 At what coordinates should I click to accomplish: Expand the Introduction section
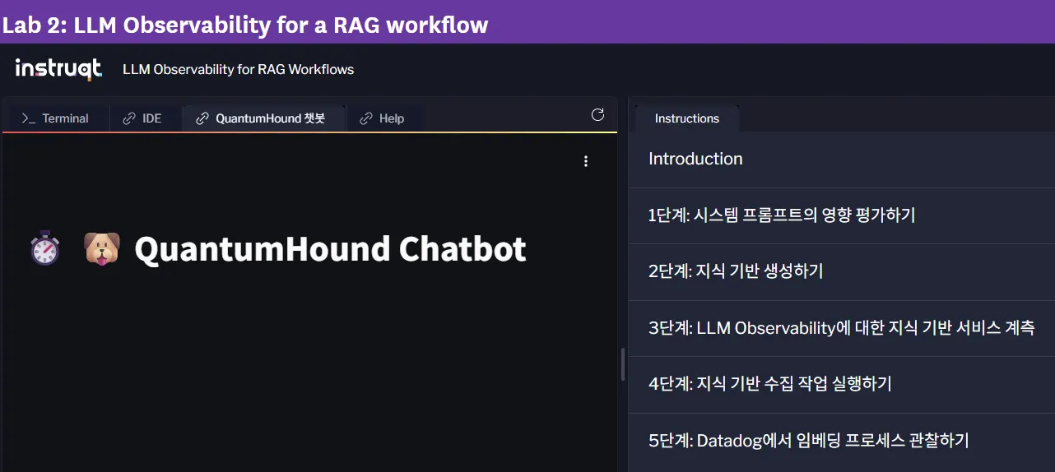point(841,159)
